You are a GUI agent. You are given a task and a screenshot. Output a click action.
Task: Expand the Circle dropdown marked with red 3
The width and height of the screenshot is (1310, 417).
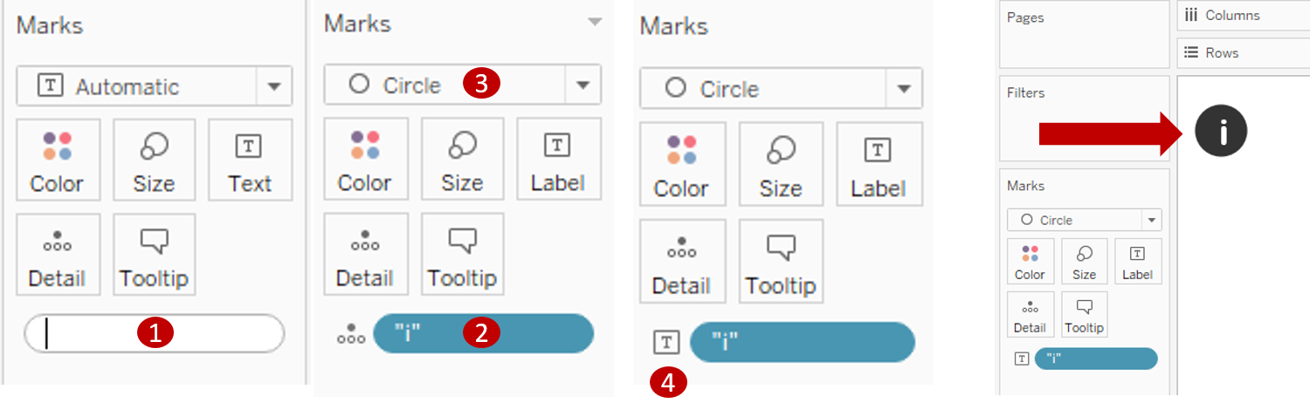pyautogui.click(x=581, y=85)
